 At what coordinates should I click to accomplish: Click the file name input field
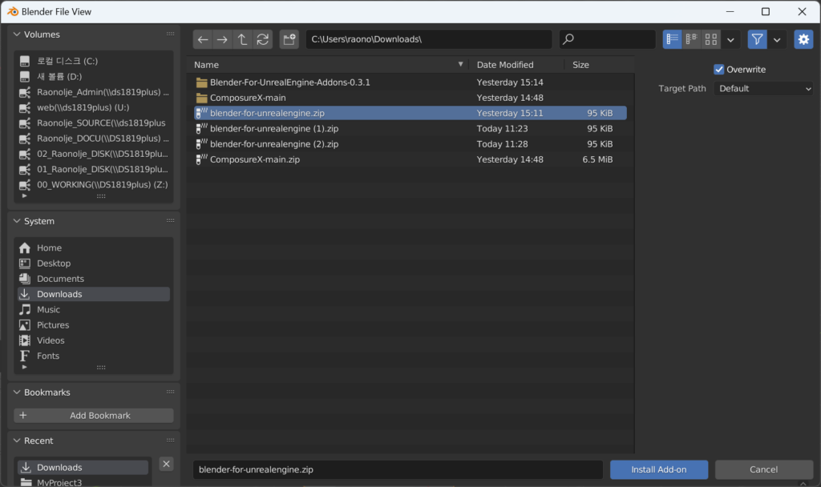click(398, 469)
